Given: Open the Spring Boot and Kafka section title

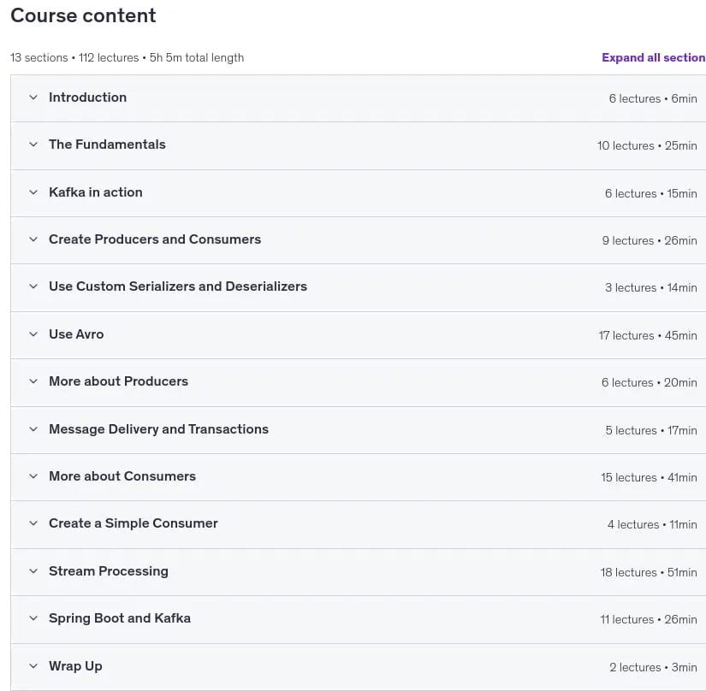Looking at the screenshot, I should click(120, 618).
